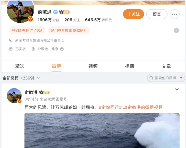
Task: Select the 精选 tab
Action: pyautogui.click(x=20, y=66)
